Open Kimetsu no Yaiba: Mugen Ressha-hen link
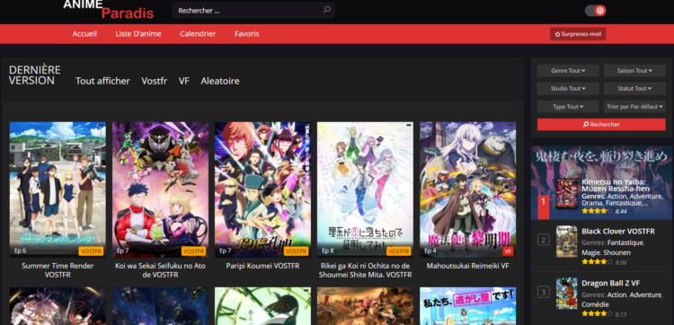The height and width of the screenshot is (325, 674). pyautogui.click(x=615, y=185)
